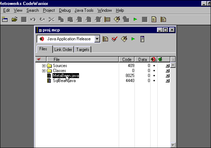Maximize the proj.mcp window
Viewport: 211px width, 148px height.
pyautogui.click(x=165, y=30)
